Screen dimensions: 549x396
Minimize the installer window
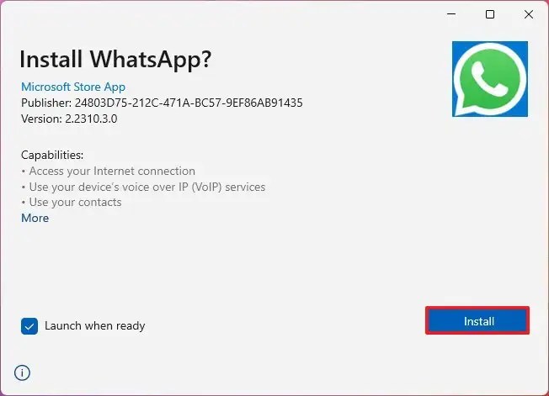click(x=451, y=14)
